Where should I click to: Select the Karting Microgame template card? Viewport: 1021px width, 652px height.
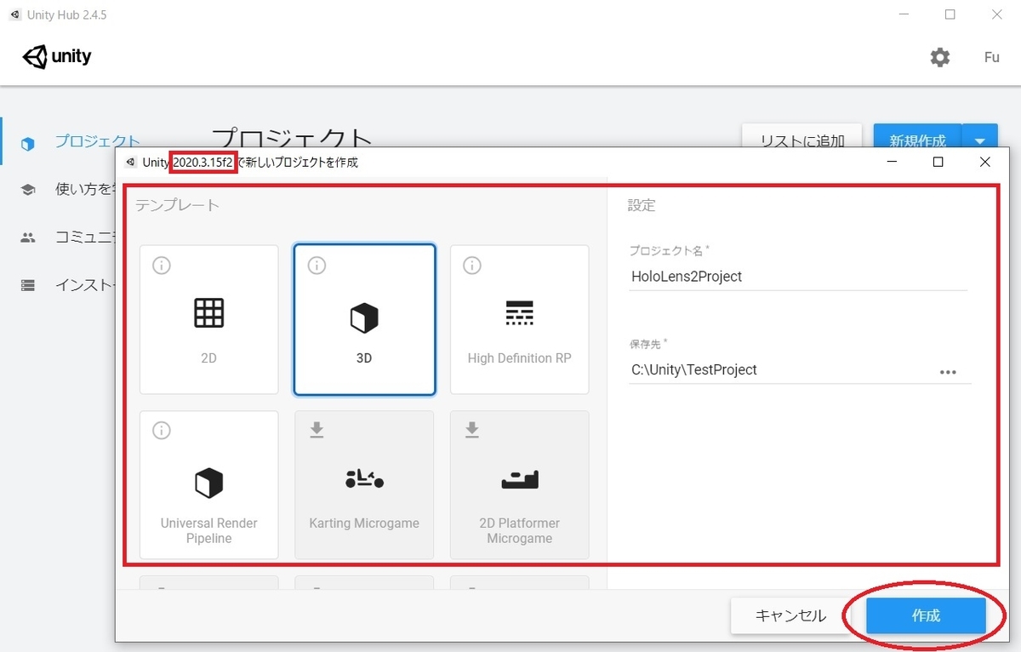coord(364,485)
